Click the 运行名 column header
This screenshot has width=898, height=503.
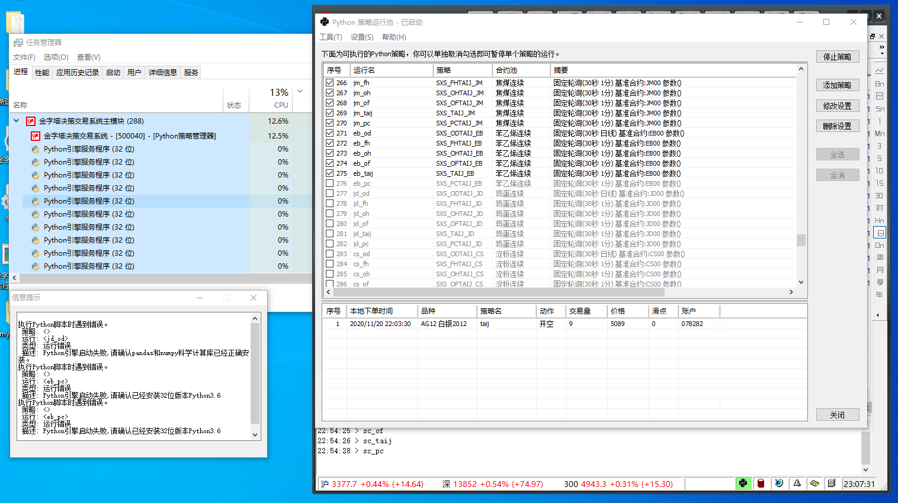coord(392,70)
